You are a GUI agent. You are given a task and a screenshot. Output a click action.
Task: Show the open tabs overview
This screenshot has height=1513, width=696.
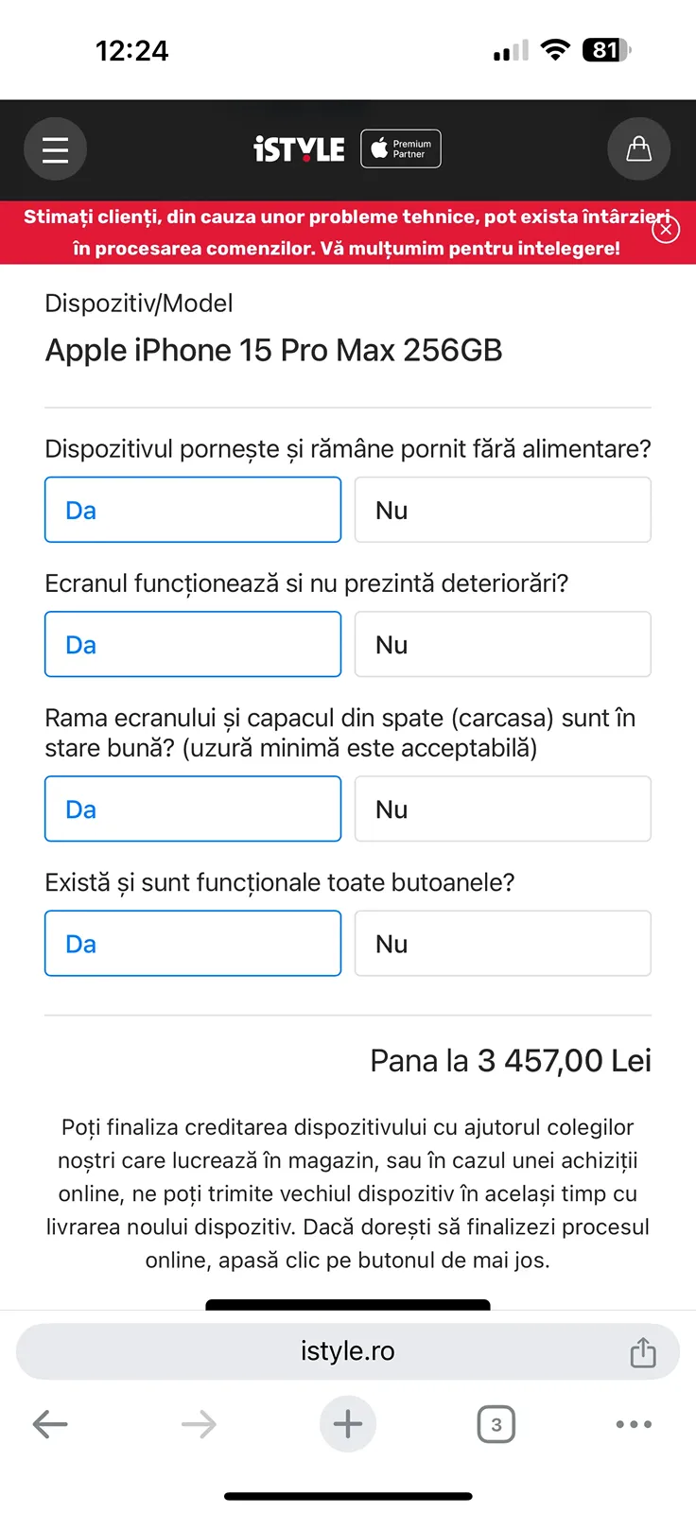496,1424
